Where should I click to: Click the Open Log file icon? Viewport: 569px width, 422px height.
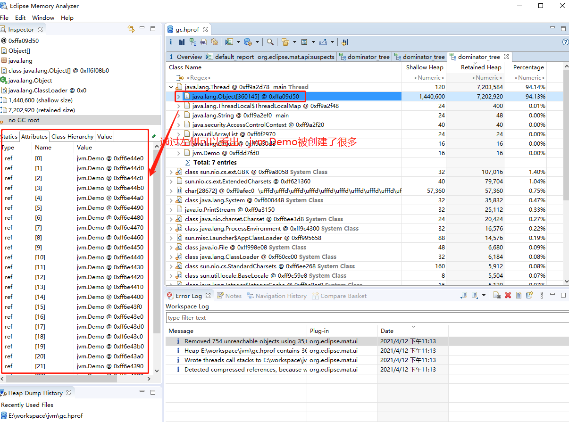519,295
